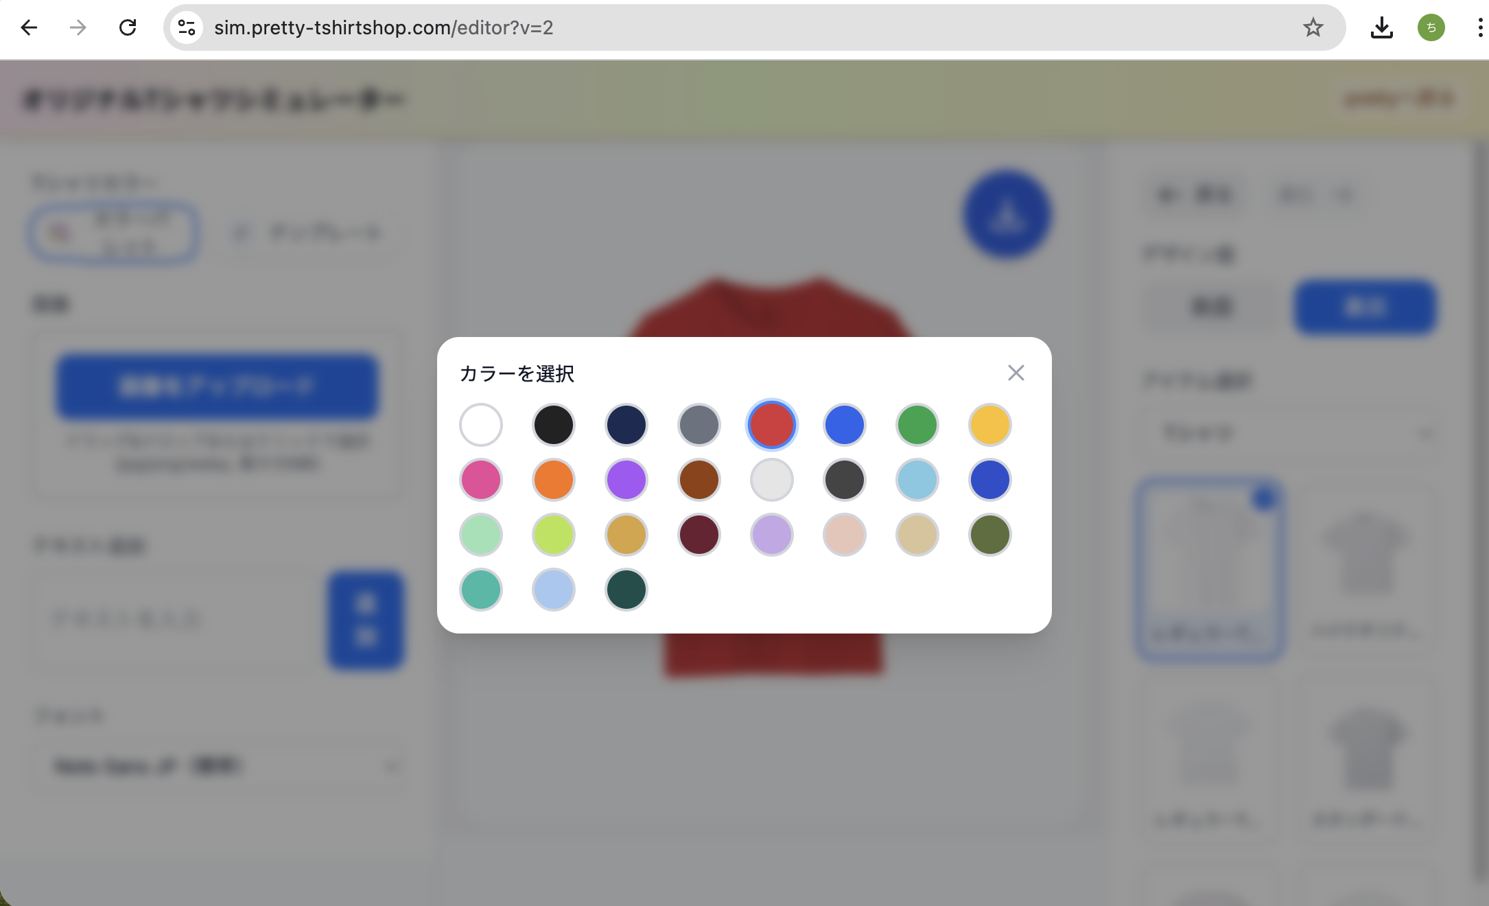Select the white color swatch
This screenshot has width=1489, height=906.
[x=481, y=425]
